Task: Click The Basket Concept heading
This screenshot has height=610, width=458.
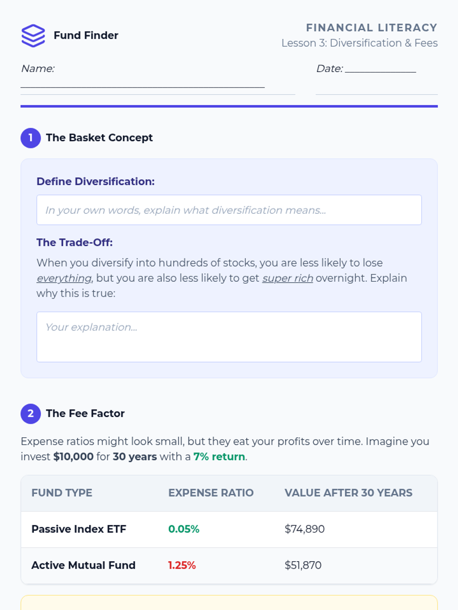Action: tap(99, 138)
